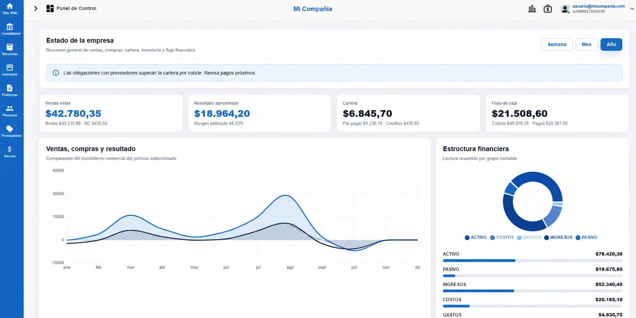Select the Inventario store icon

(x=10, y=67)
